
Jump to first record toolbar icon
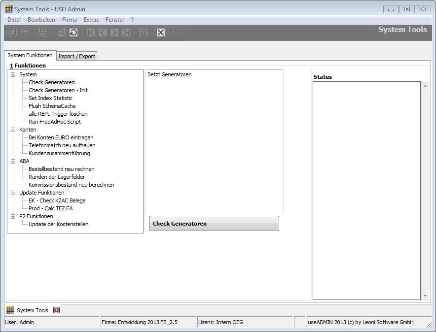pos(91,33)
